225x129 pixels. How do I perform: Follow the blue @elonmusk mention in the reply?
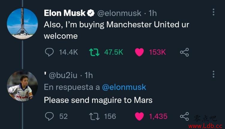124,87
